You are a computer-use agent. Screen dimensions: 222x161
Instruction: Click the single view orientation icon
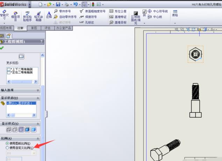[x=21, y=57]
